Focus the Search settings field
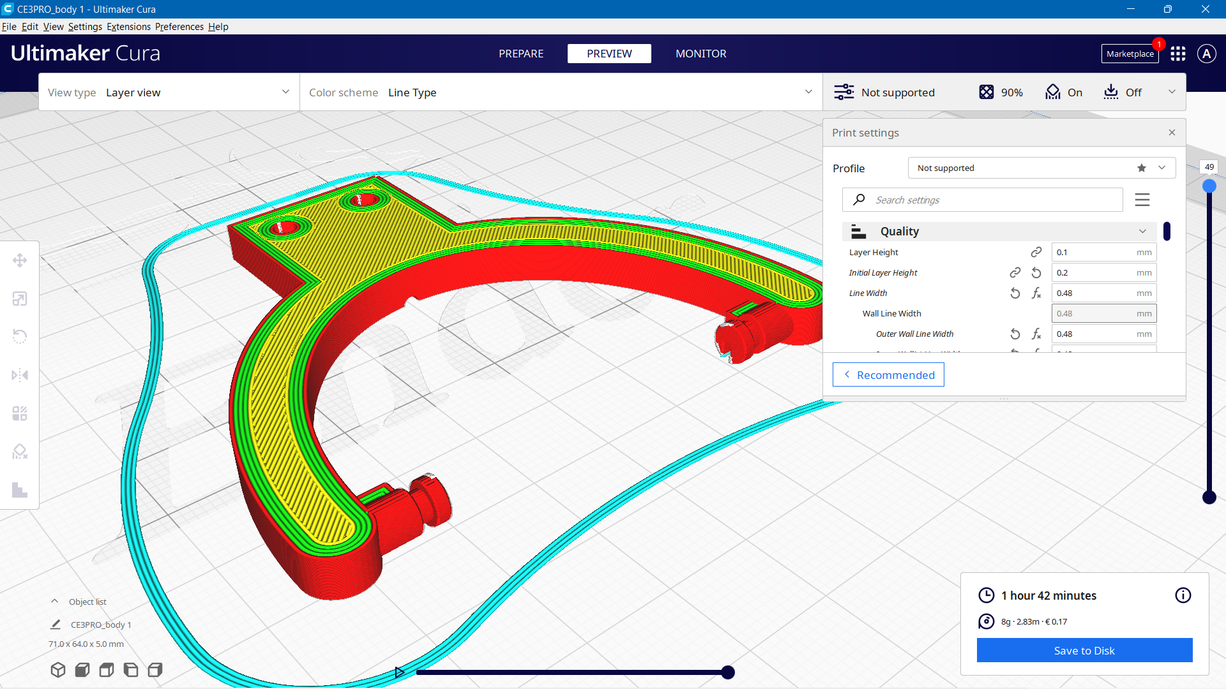Viewport: 1226px width, 689px height. (982, 200)
